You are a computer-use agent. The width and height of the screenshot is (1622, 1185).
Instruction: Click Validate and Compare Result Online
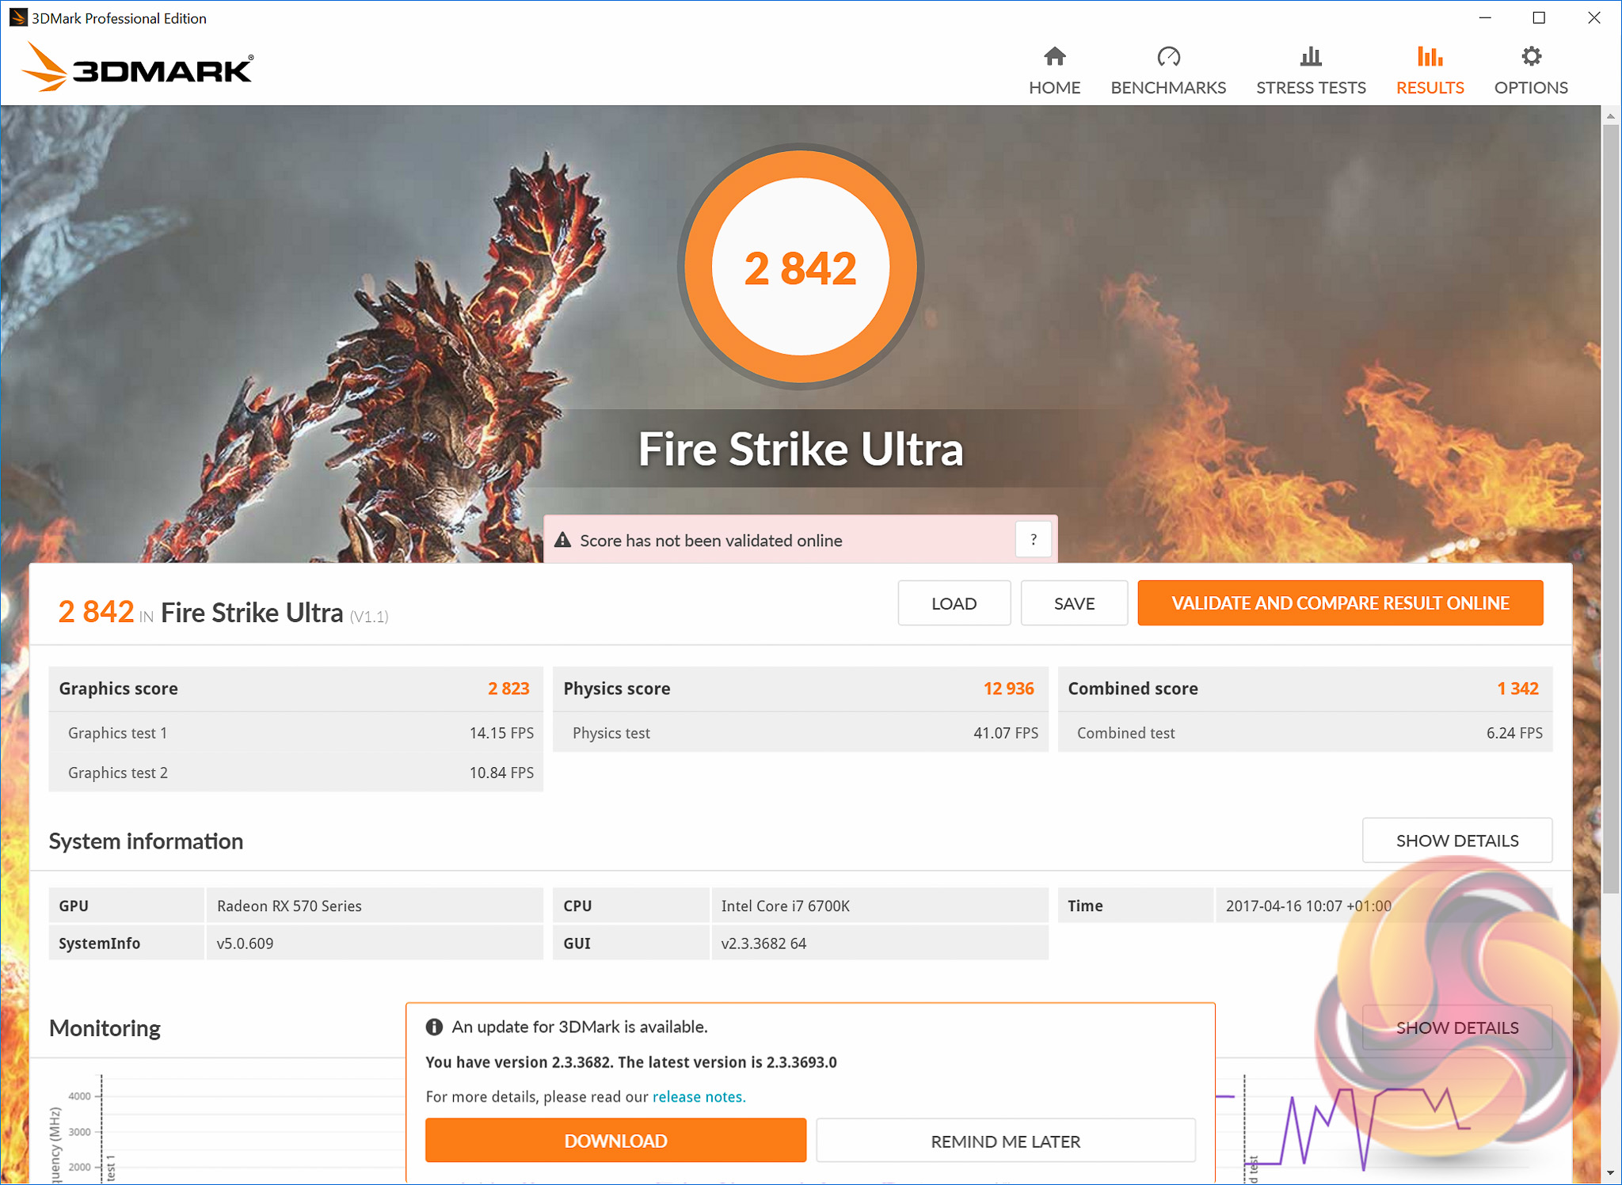tap(1340, 603)
